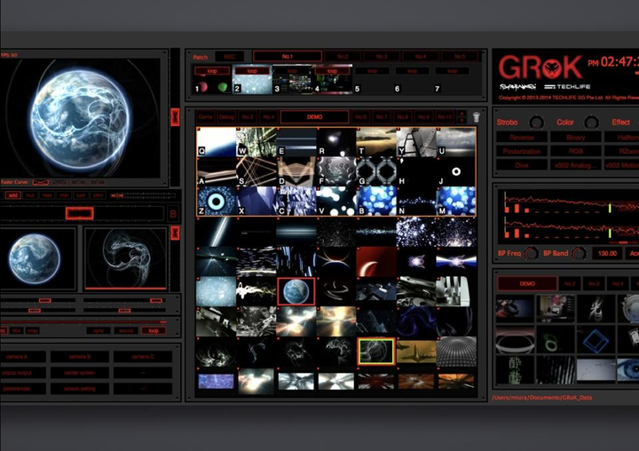Toggle loop on patch slot 6
639x451 pixels.
(x=412, y=71)
